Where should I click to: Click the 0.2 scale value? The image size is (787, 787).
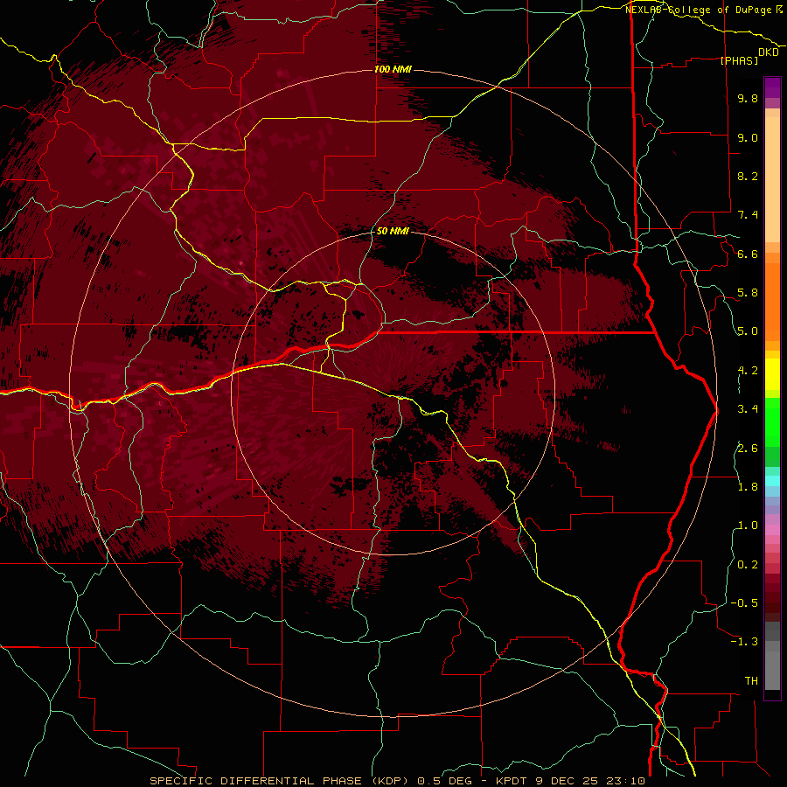(748, 565)
